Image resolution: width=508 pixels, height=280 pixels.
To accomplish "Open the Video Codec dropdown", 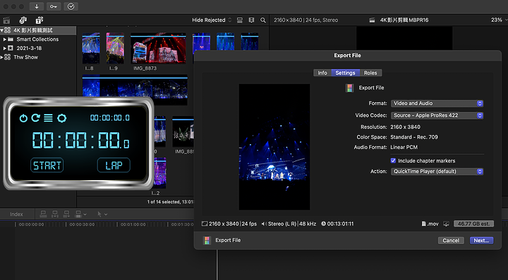I will coord(437,115).
